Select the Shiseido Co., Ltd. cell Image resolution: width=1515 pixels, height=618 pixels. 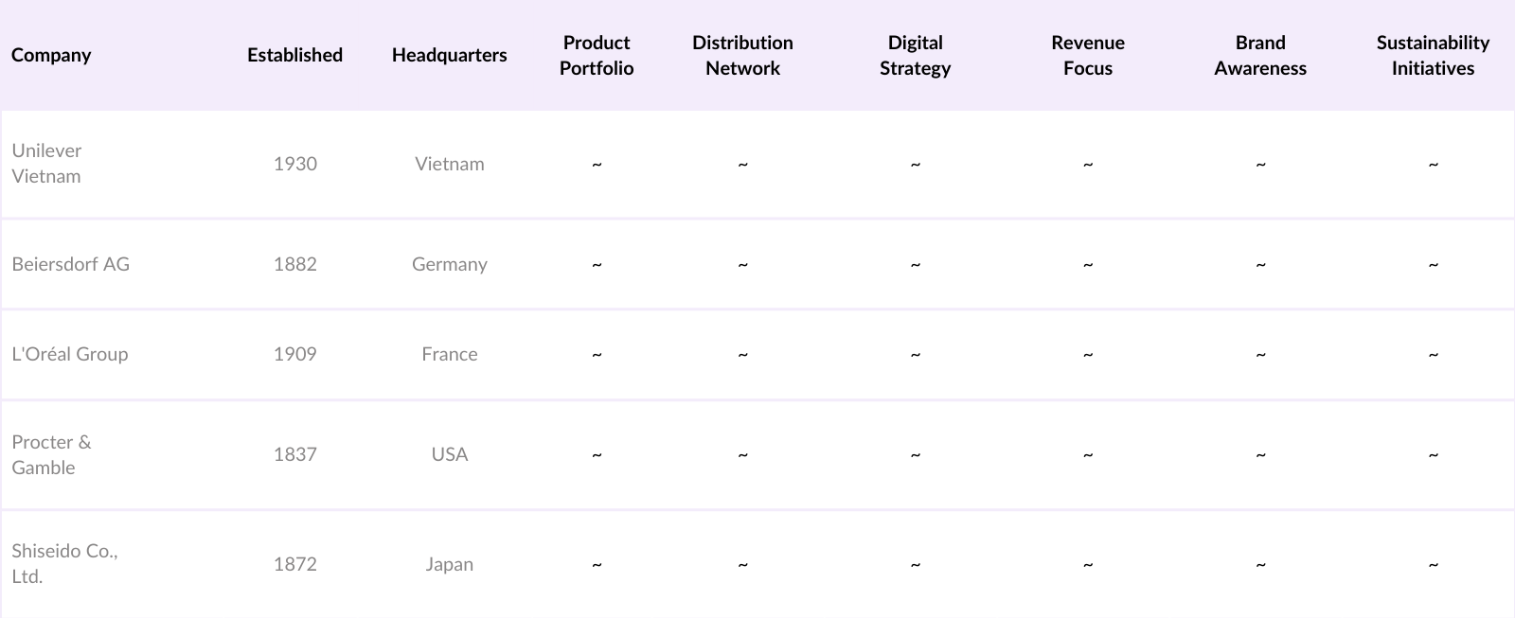click(x=64, y=563)
